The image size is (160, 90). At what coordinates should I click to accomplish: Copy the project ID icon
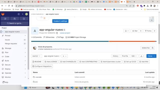coord(57,33)
